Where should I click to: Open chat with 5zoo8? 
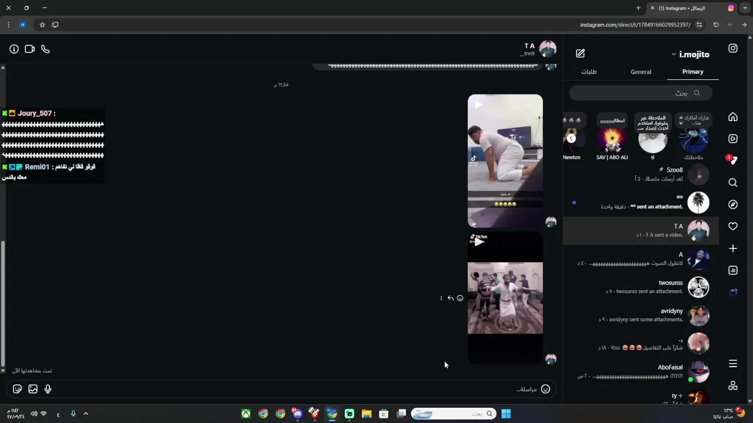tap(641, 174)
